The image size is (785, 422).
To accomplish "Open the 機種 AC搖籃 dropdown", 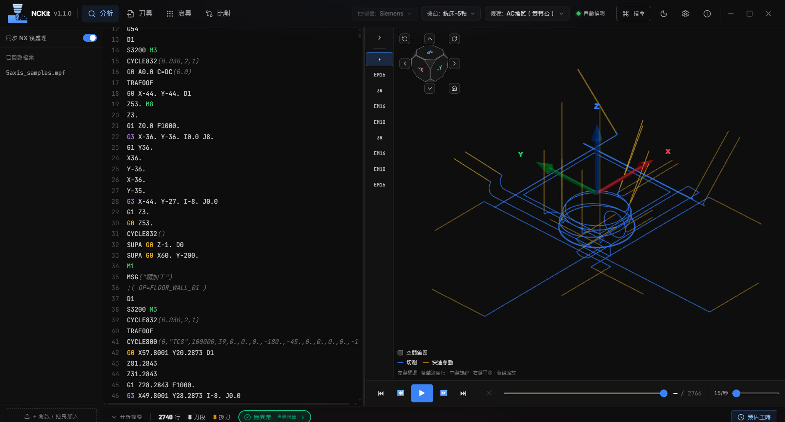I will [527, 13].
